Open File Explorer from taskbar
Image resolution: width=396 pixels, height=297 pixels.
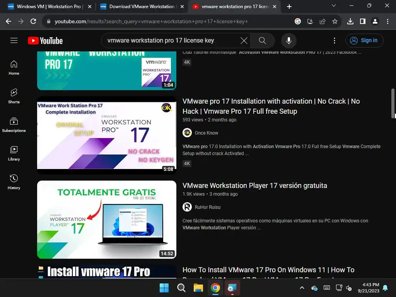(198, 288)
